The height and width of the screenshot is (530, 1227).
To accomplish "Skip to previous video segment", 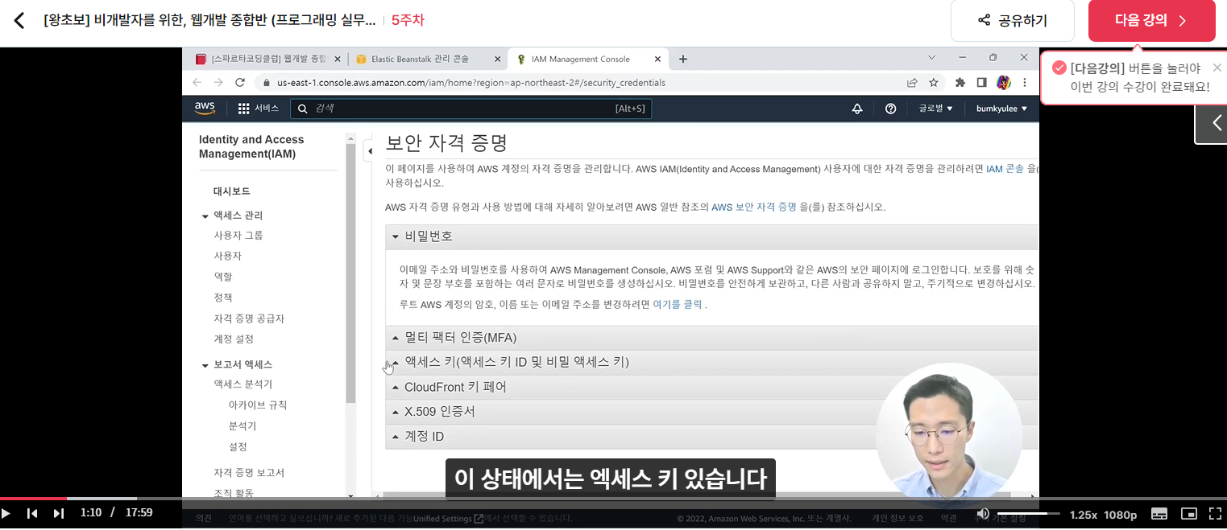I will tap(32, 513).
